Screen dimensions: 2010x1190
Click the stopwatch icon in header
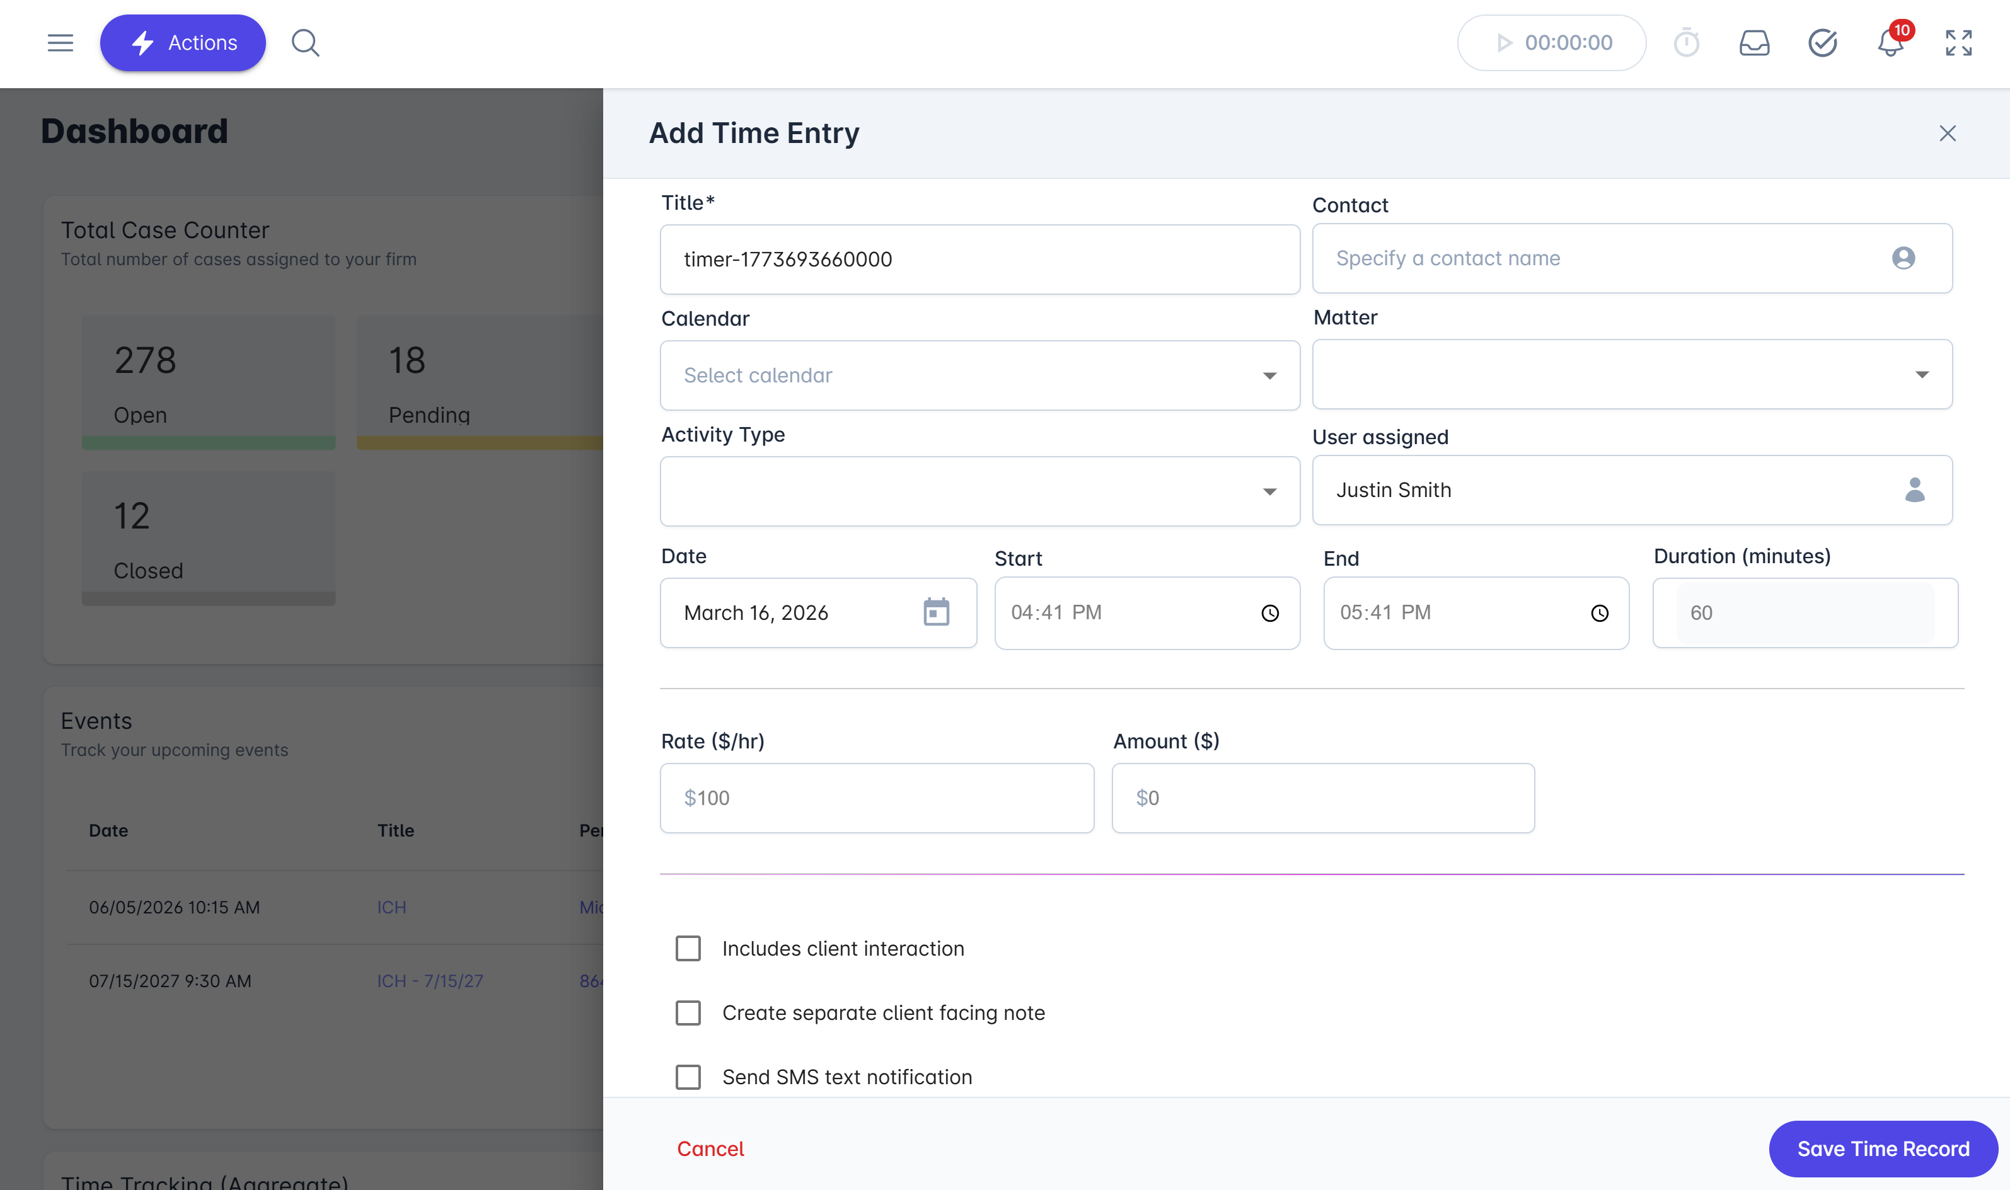[x=1686, y=42]
